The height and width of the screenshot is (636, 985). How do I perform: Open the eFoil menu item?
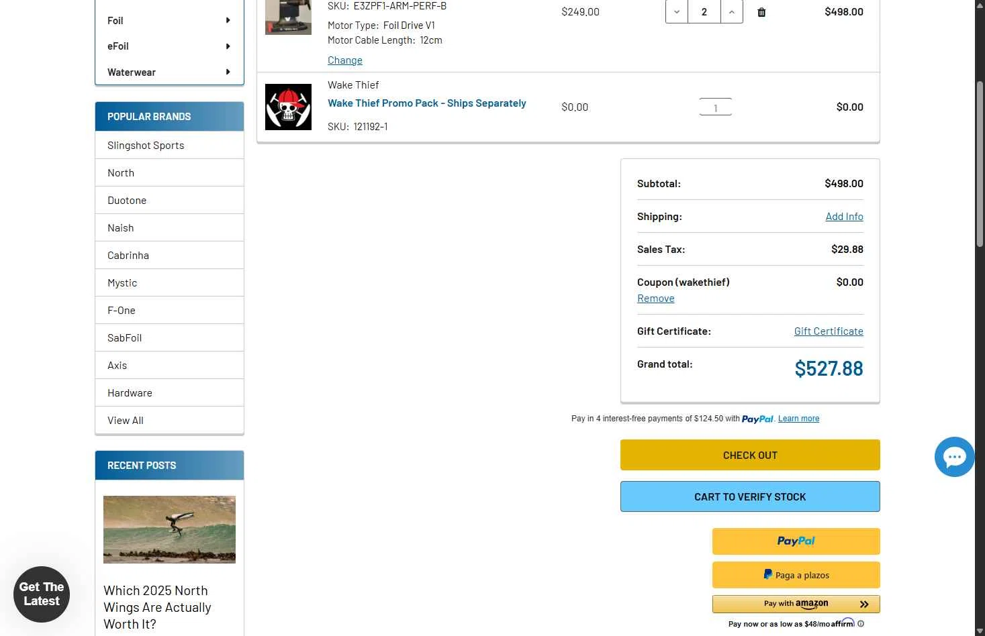click(x=118, y=46)
